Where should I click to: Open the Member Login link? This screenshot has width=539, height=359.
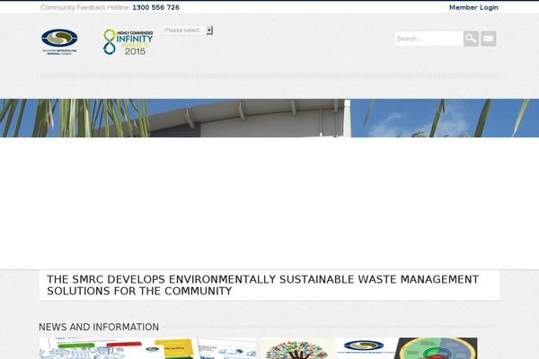click(473, 7)
